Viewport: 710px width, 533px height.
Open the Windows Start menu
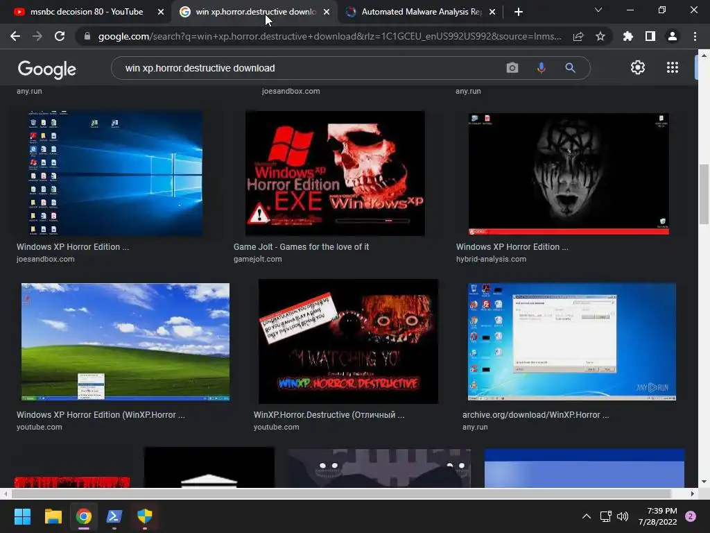coord(22,516)
